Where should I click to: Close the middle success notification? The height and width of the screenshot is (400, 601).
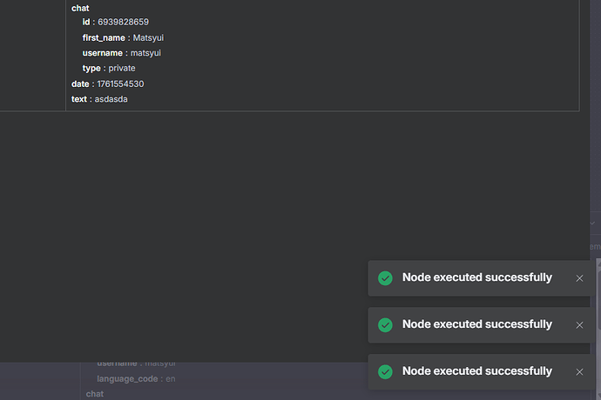coord(579,325)
